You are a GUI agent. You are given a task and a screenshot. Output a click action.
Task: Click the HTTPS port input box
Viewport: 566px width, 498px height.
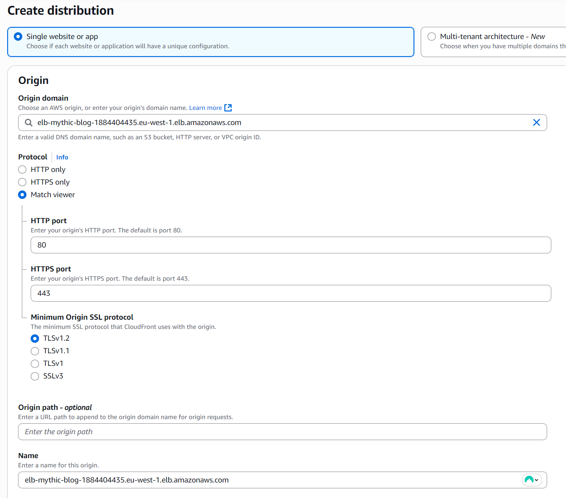pyautogui.click(x=291, y=293)
